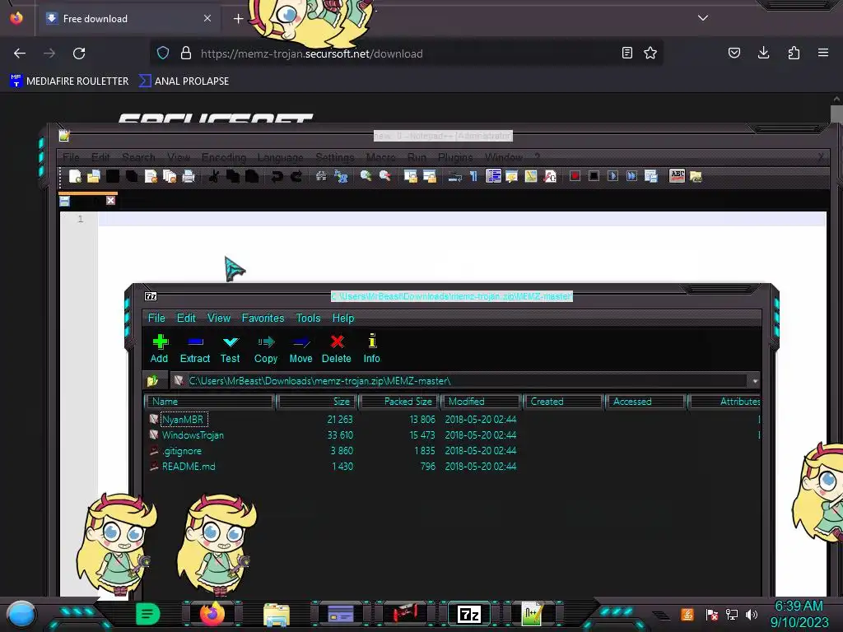Click the Save recorded macro icon
Viewport: 843px width, 632px height.
[x=650, y=176]
